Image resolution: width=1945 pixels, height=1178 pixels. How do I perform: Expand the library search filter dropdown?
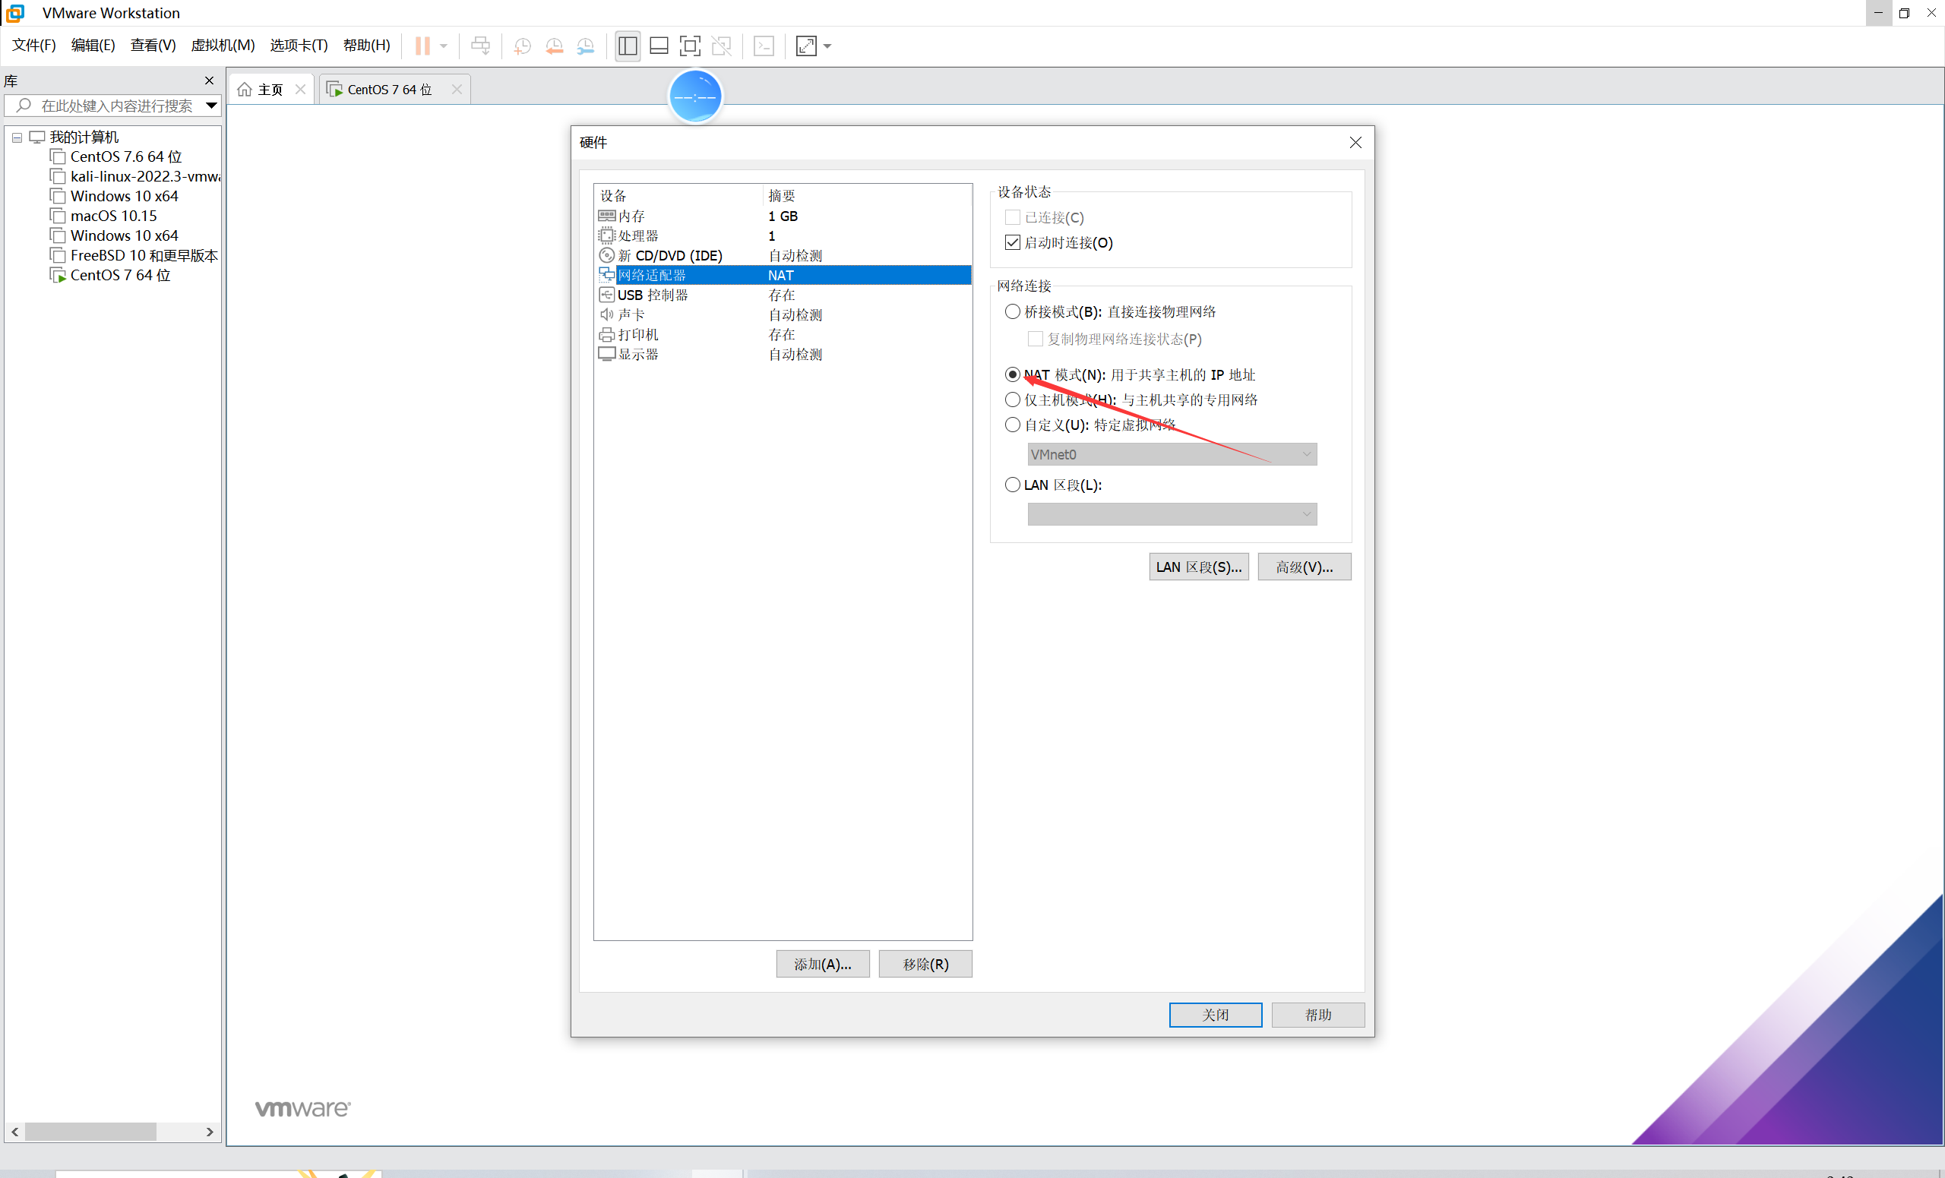tap(210, 105)
